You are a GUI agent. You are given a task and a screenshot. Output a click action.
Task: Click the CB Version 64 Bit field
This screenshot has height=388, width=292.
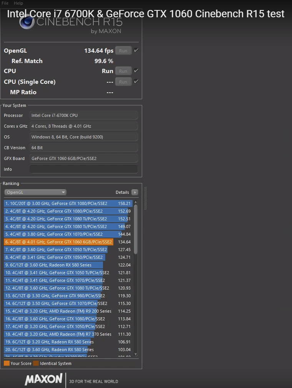pyautogui.click(x=84, y=148)
